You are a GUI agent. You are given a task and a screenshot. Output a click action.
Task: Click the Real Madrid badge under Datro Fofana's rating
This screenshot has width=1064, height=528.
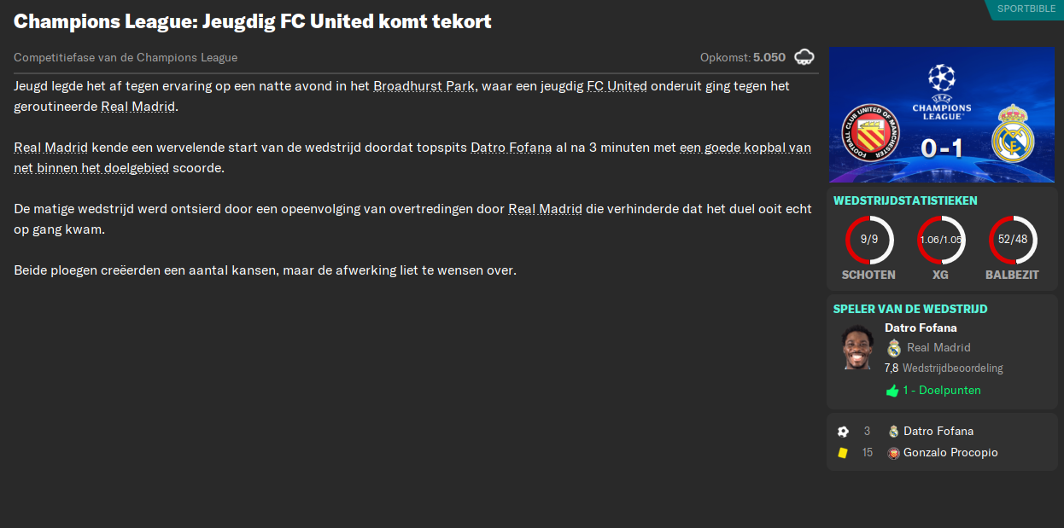click(x=893, y=347)
